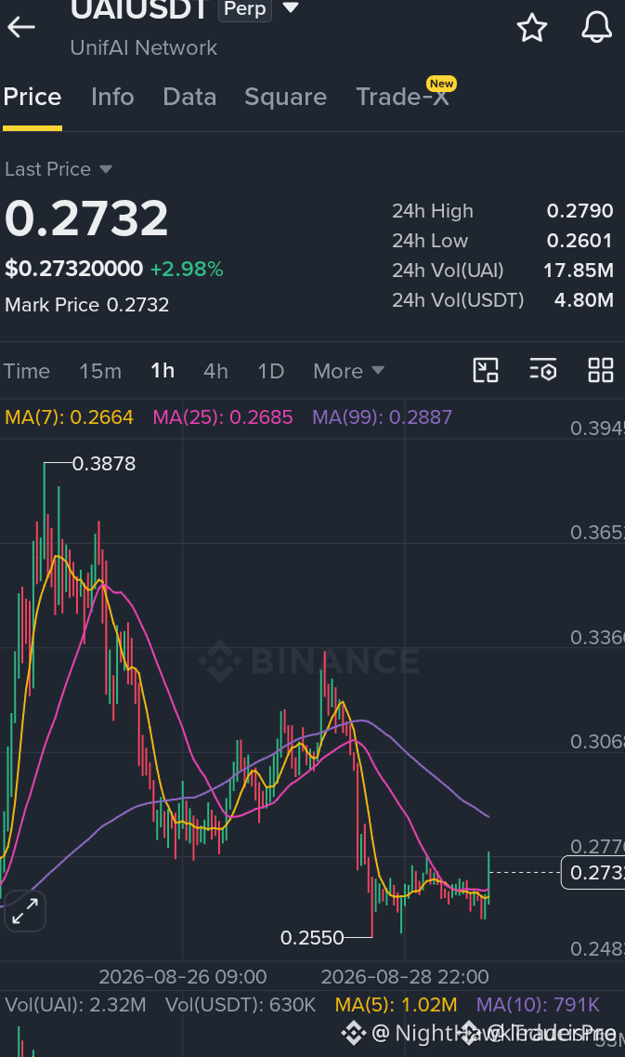The image size is (625, 1057).
Task: Switch to the Price tab
Action: (x=33, y=97)
